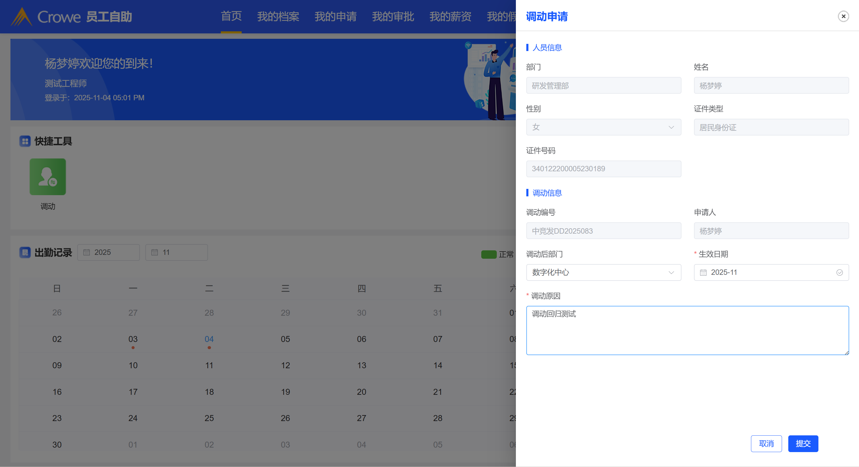Screen dimensions: 859x467
Task: Click the 取消 cancel button
Action: tap(766, 444)
